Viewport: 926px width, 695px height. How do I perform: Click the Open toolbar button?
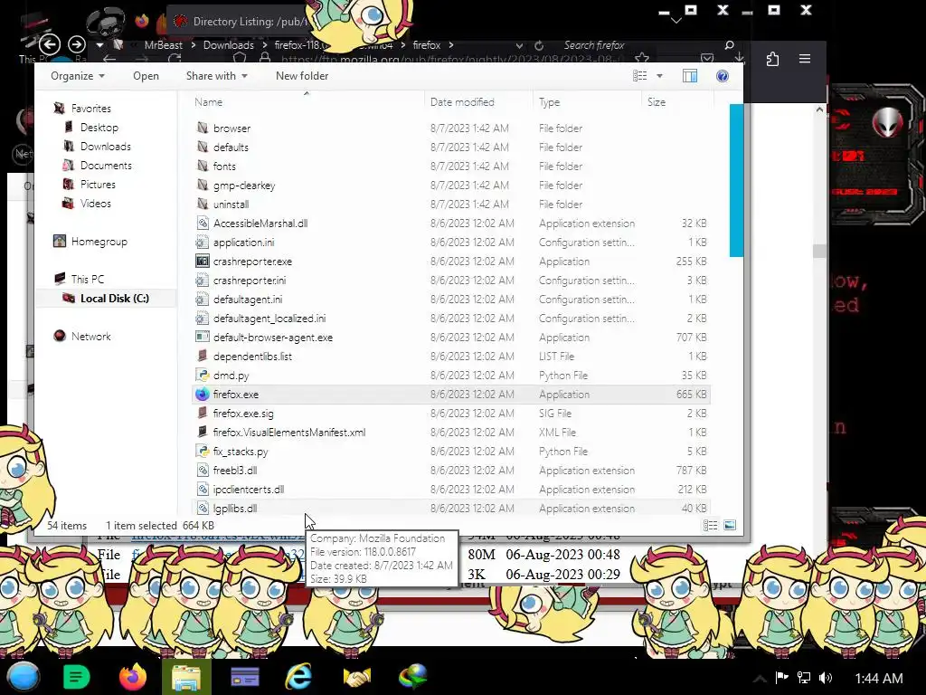[x=146, y=76]
